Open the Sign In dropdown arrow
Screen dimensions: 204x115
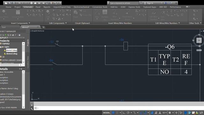click(162, 3)
